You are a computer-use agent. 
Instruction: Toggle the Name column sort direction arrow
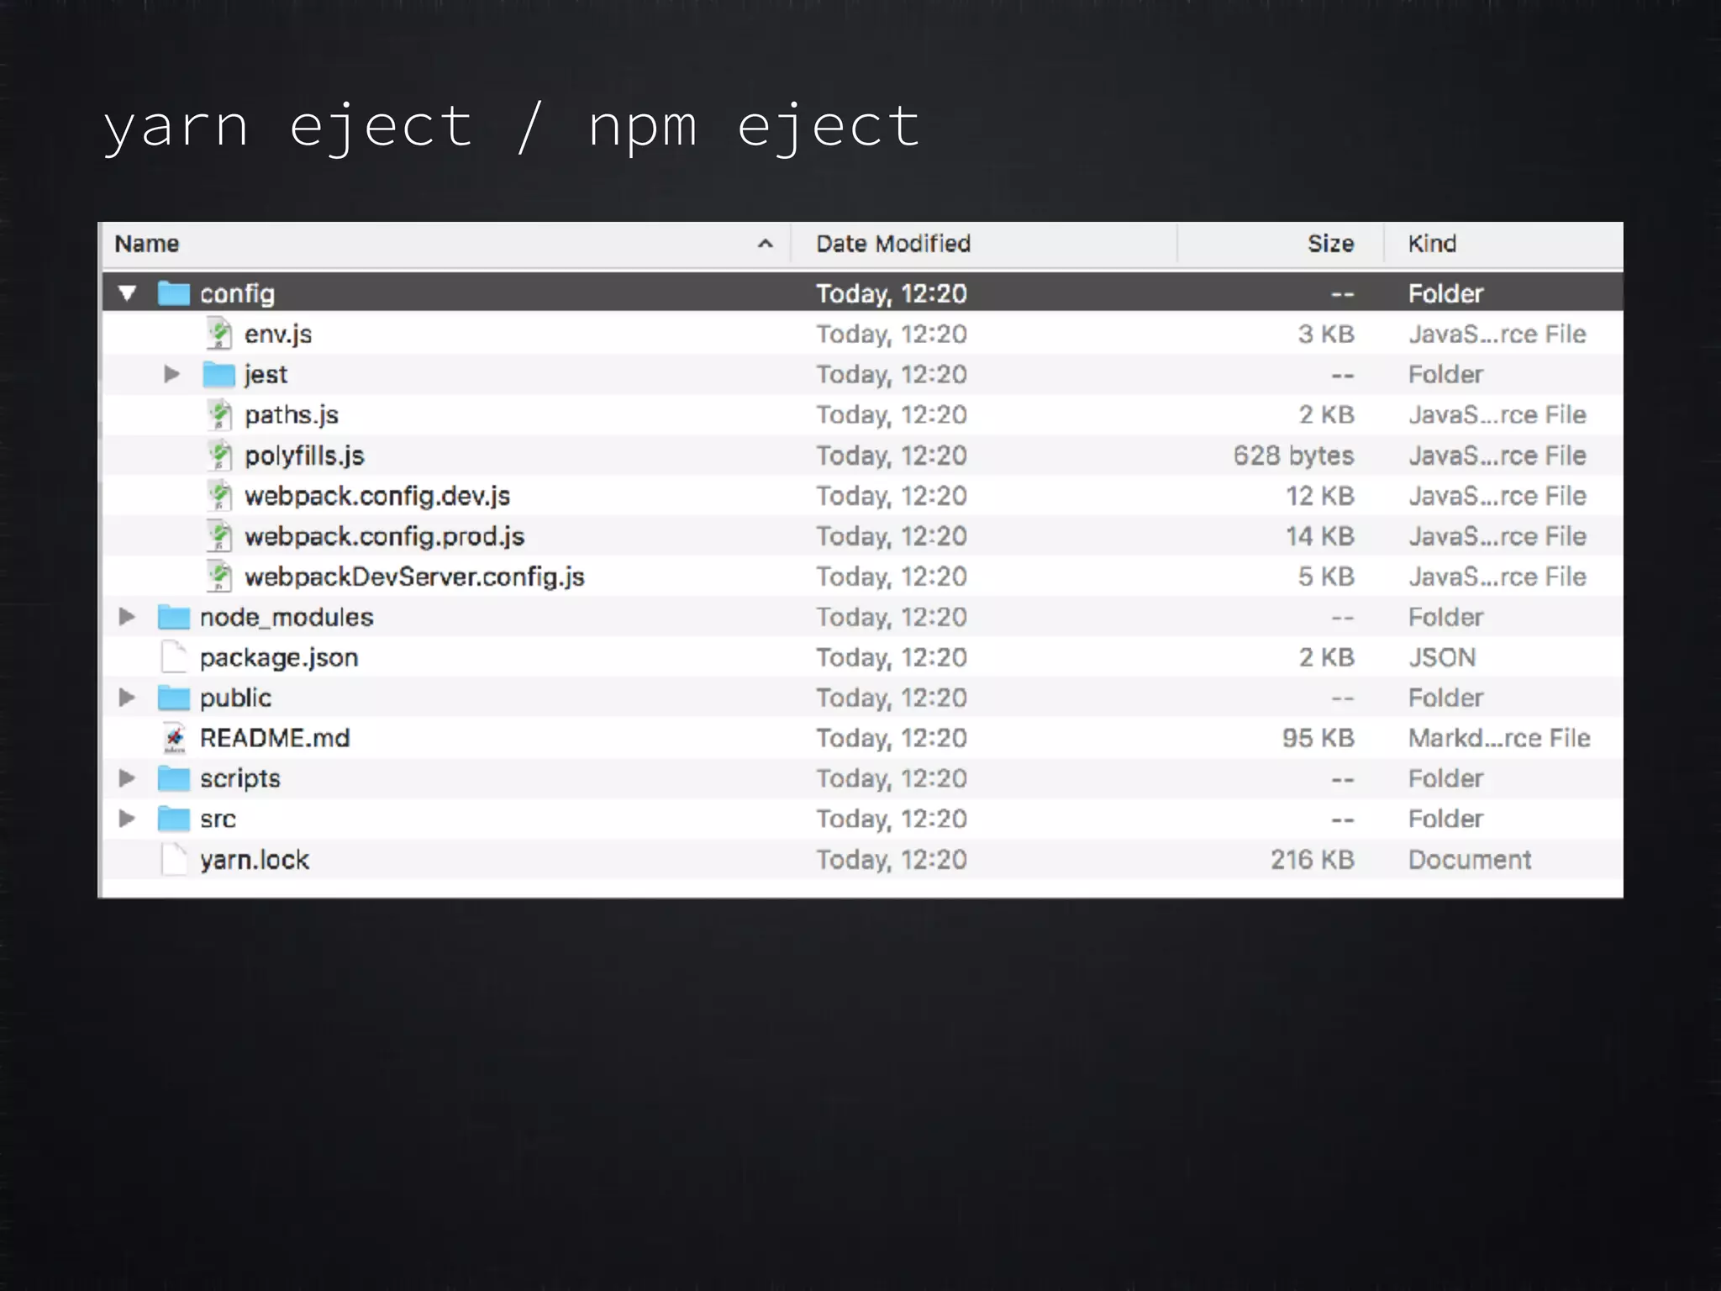point(765,244)
